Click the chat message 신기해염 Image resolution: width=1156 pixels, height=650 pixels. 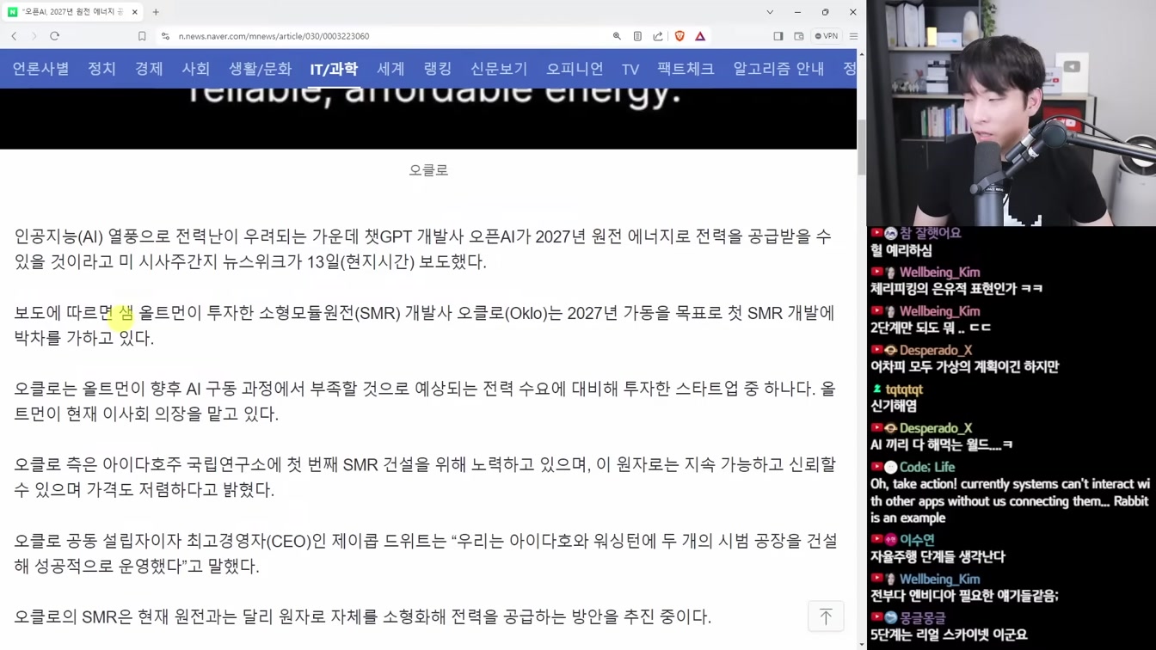pyautogui.click(x=893, y=406)
